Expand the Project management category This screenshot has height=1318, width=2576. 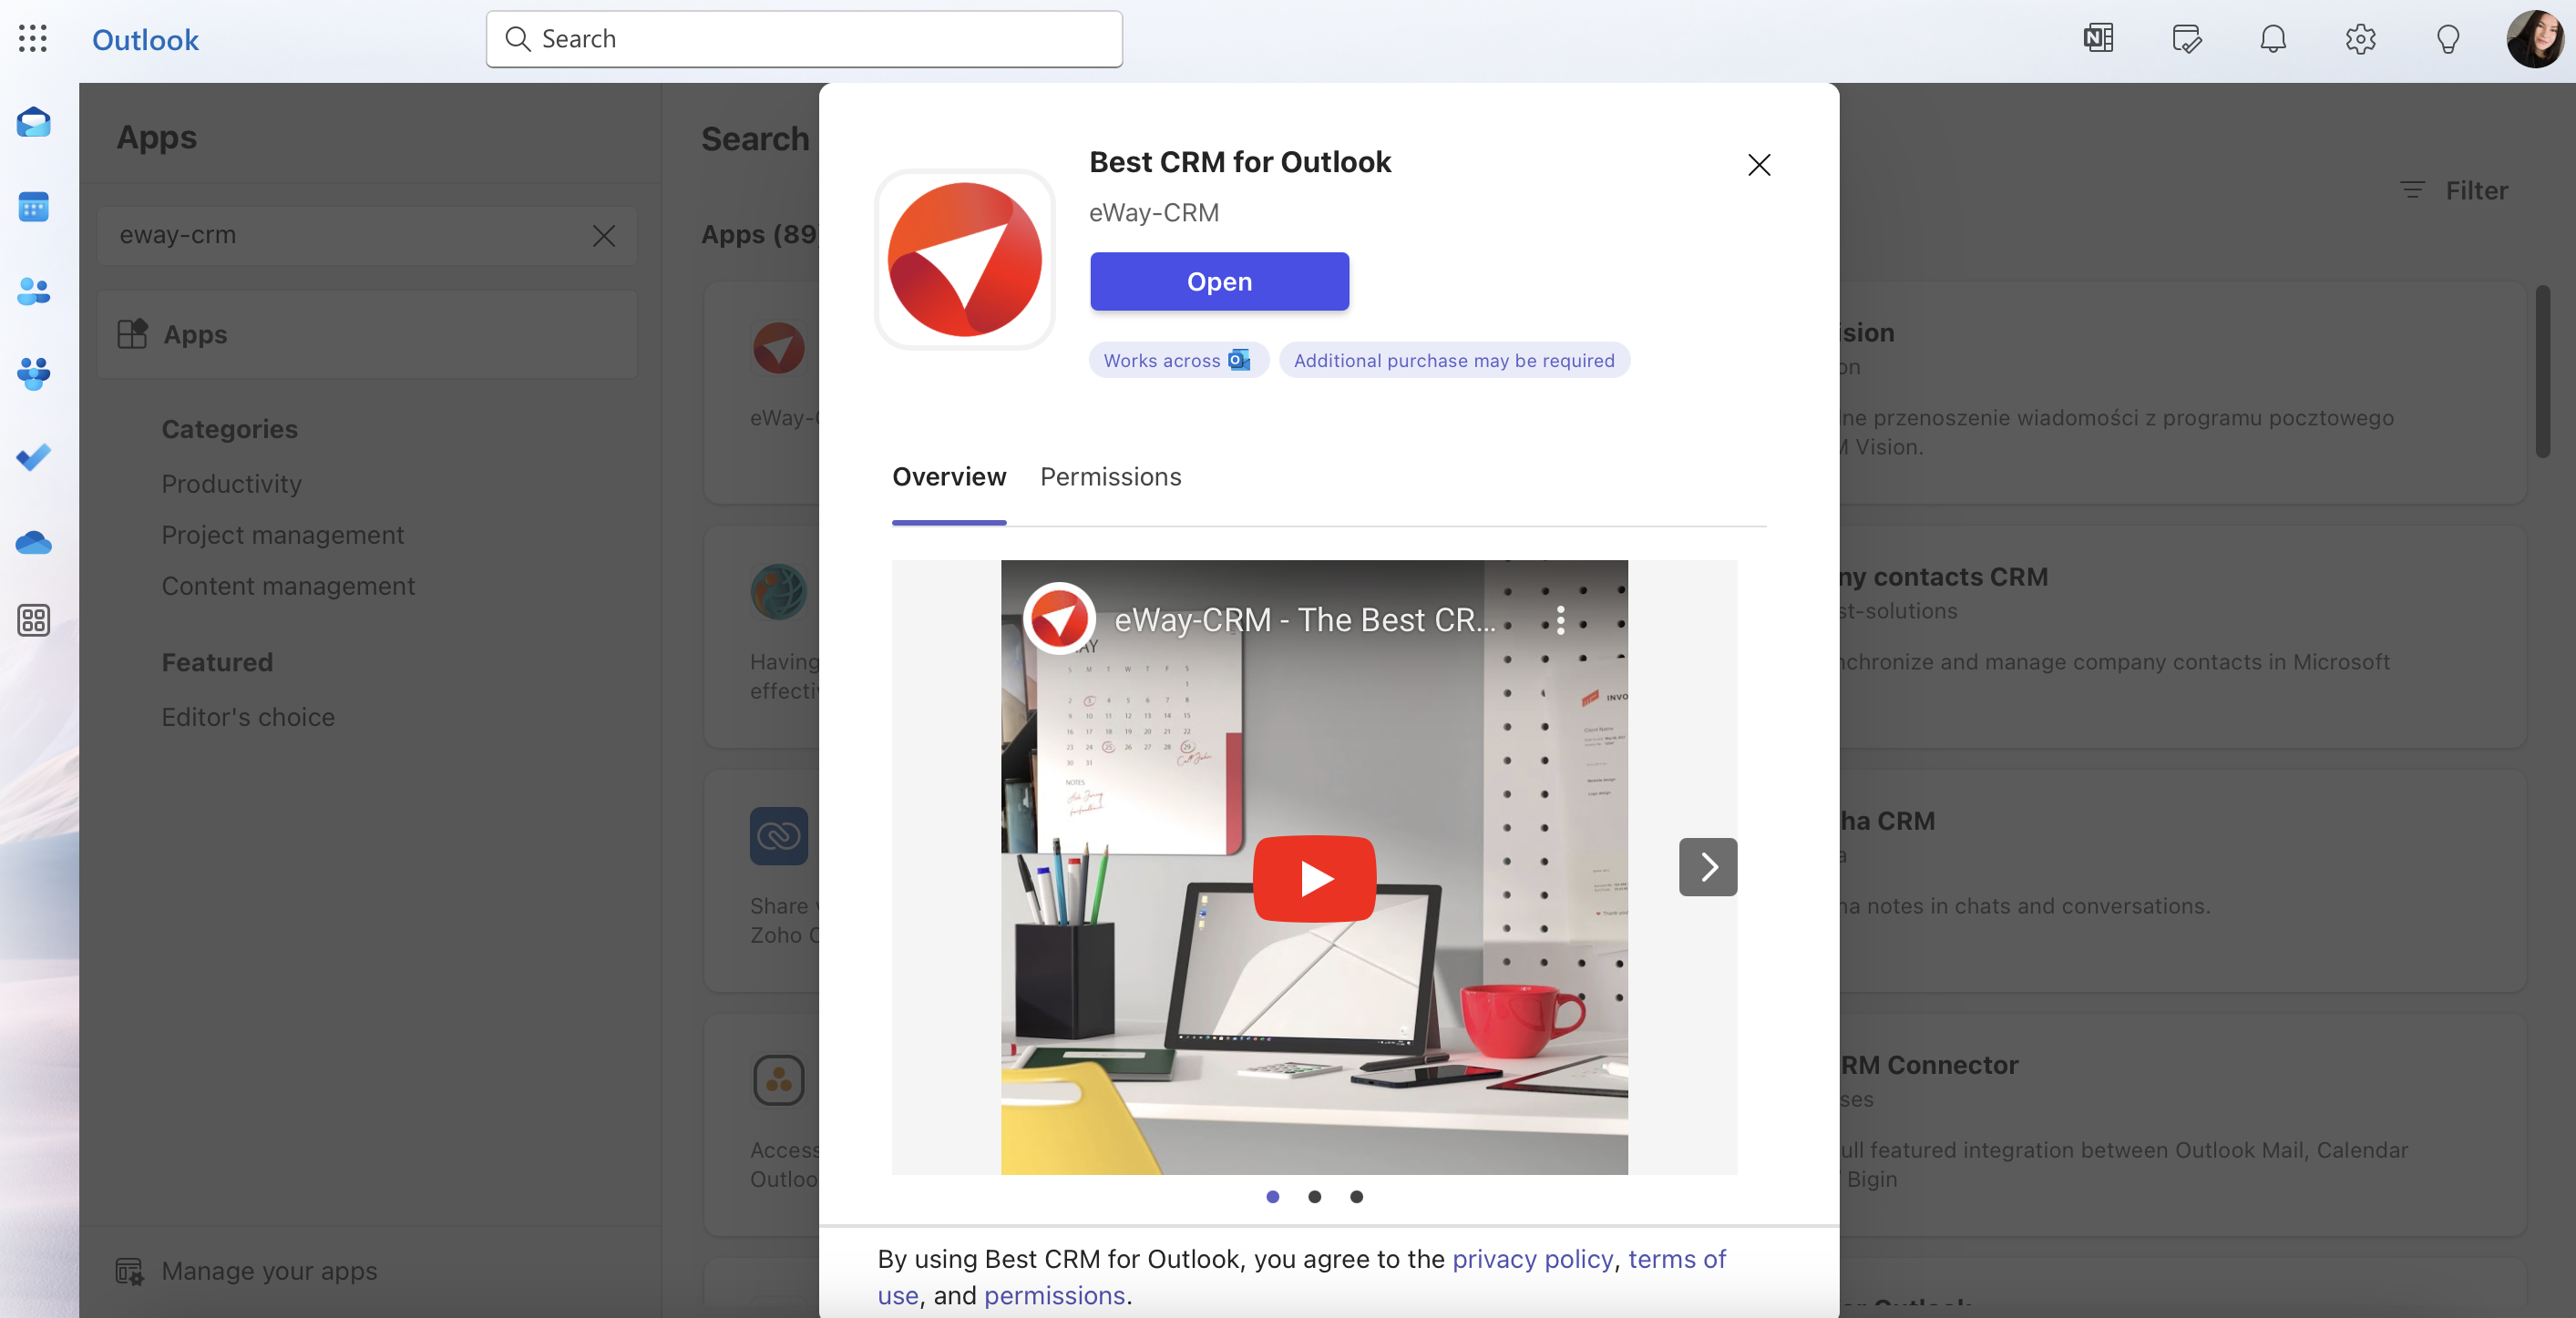[x=282, y=535]
